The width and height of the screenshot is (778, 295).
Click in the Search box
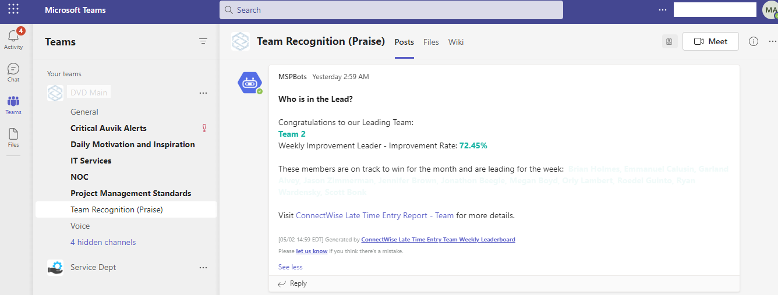click(391, 10)
